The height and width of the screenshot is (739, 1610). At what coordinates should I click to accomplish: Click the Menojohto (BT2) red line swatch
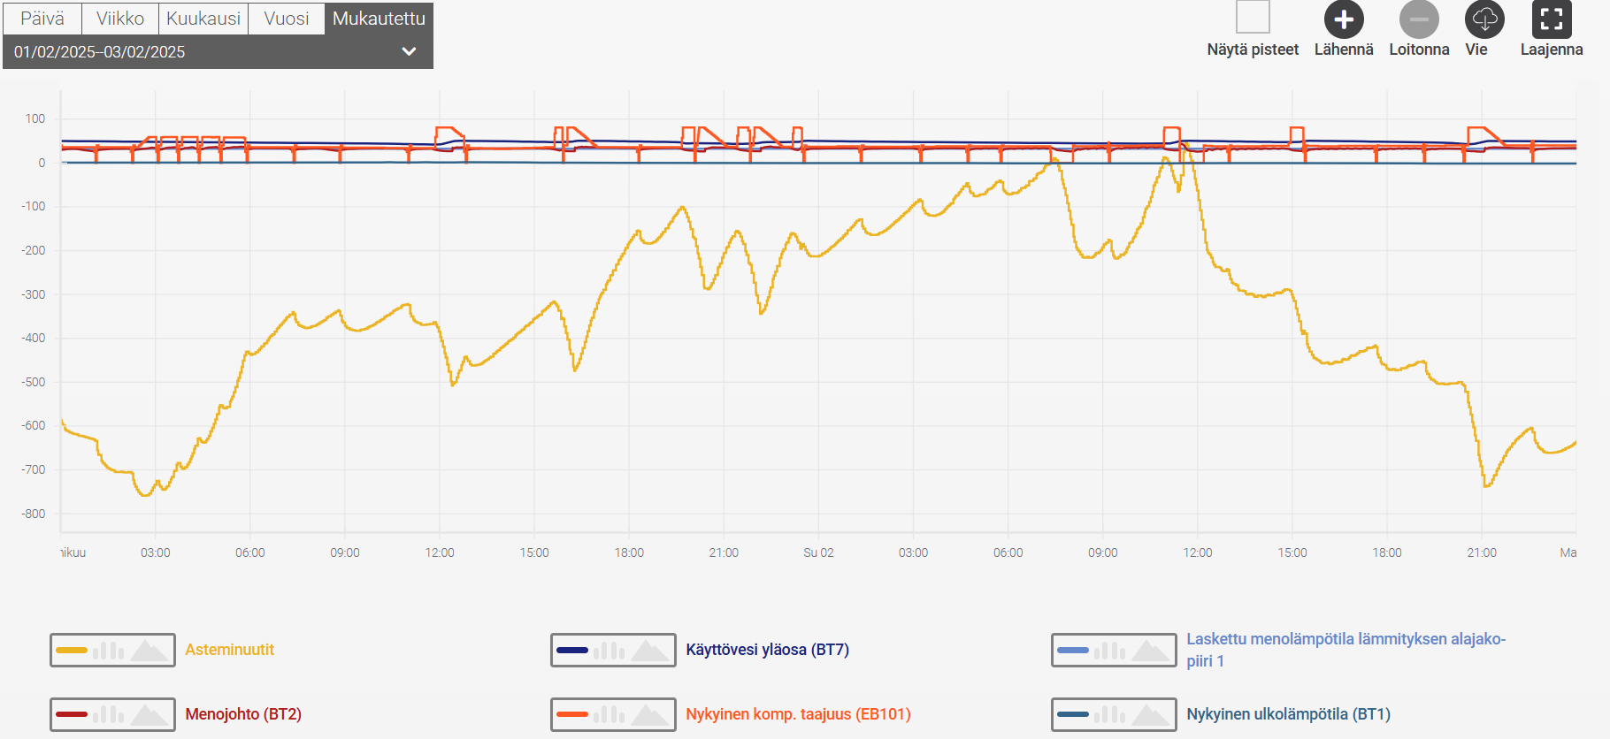[x=72, y=714]
